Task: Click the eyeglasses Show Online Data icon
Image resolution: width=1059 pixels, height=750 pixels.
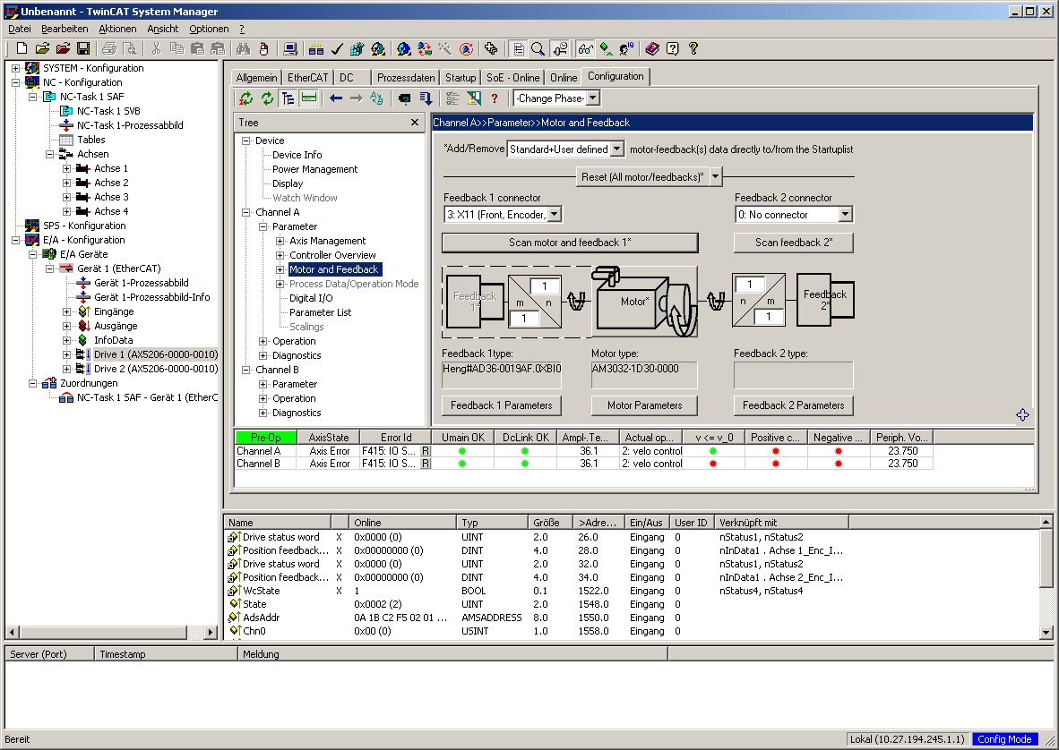Action: point(586,48)
